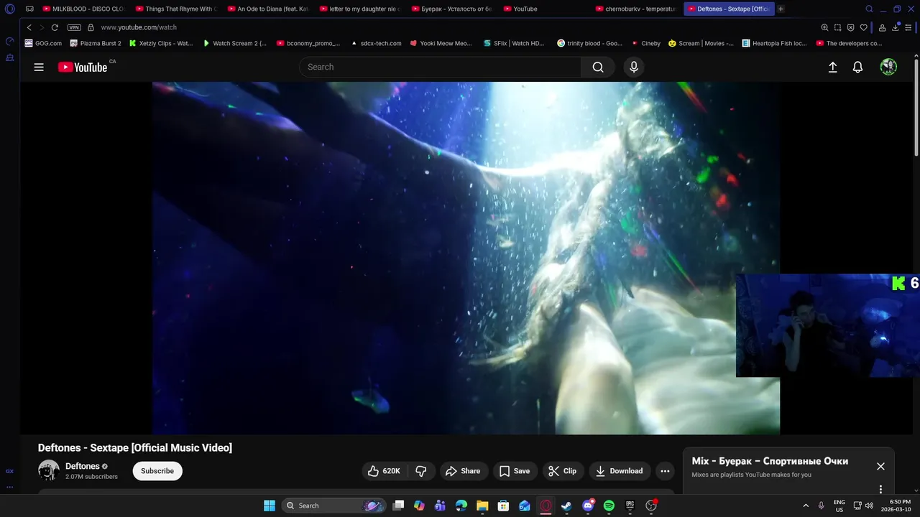Switch to the letter to my daughter tab
The height and width of the screenshot is (517, 920).
(359, 9)
